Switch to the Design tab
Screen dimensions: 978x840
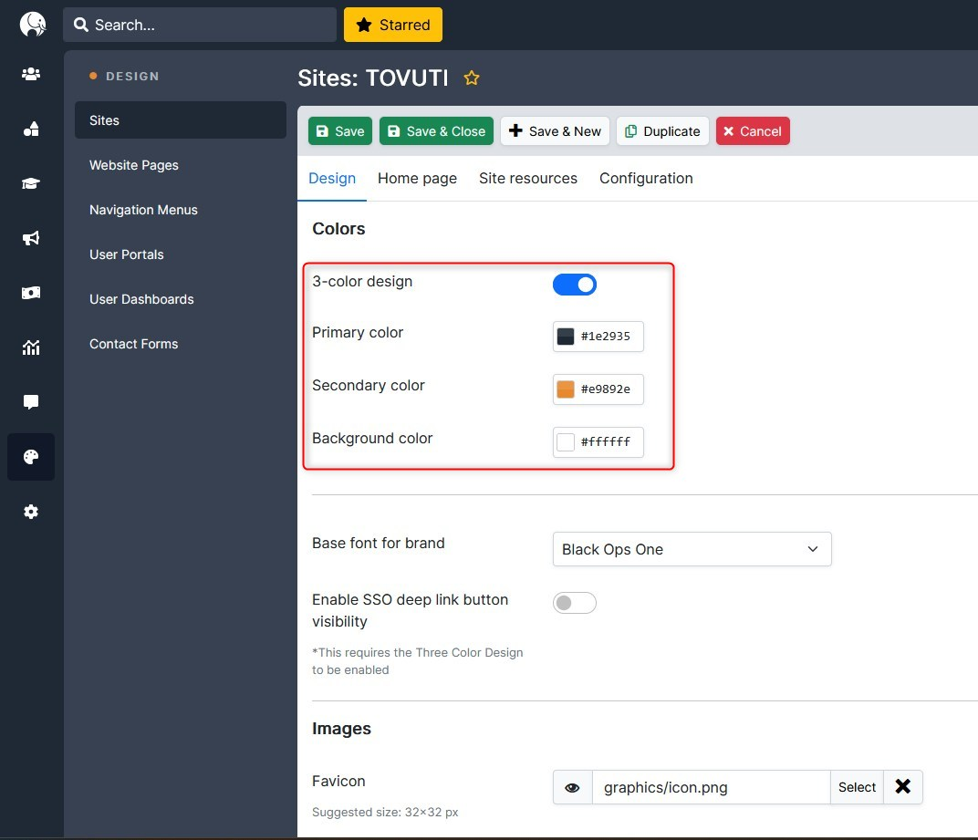coord(332,179)
